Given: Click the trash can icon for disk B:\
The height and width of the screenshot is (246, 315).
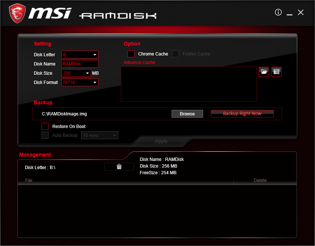Looking at the screenshot, I should (x=119, y=166).
